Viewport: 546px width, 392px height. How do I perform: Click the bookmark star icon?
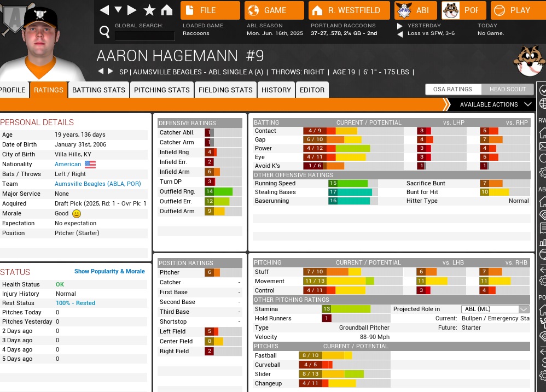(149, 10)
